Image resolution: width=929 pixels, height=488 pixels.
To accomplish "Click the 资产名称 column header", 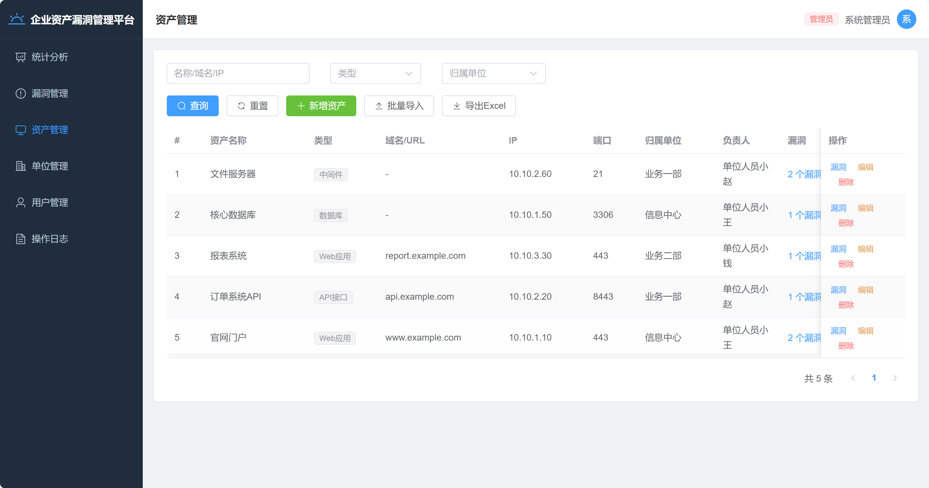I will pos(228,140).
